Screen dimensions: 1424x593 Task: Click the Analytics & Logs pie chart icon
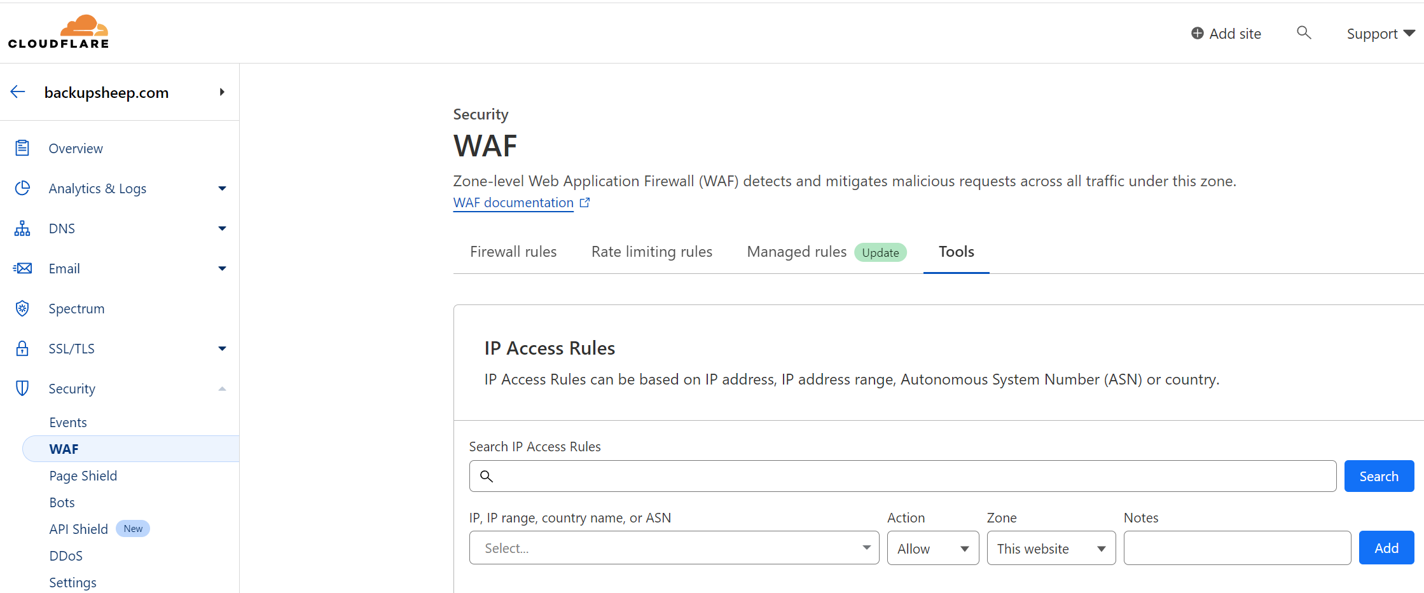22,188
